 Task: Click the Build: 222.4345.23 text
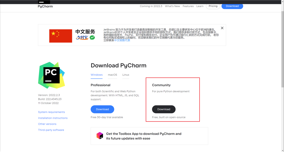[50, 99]
